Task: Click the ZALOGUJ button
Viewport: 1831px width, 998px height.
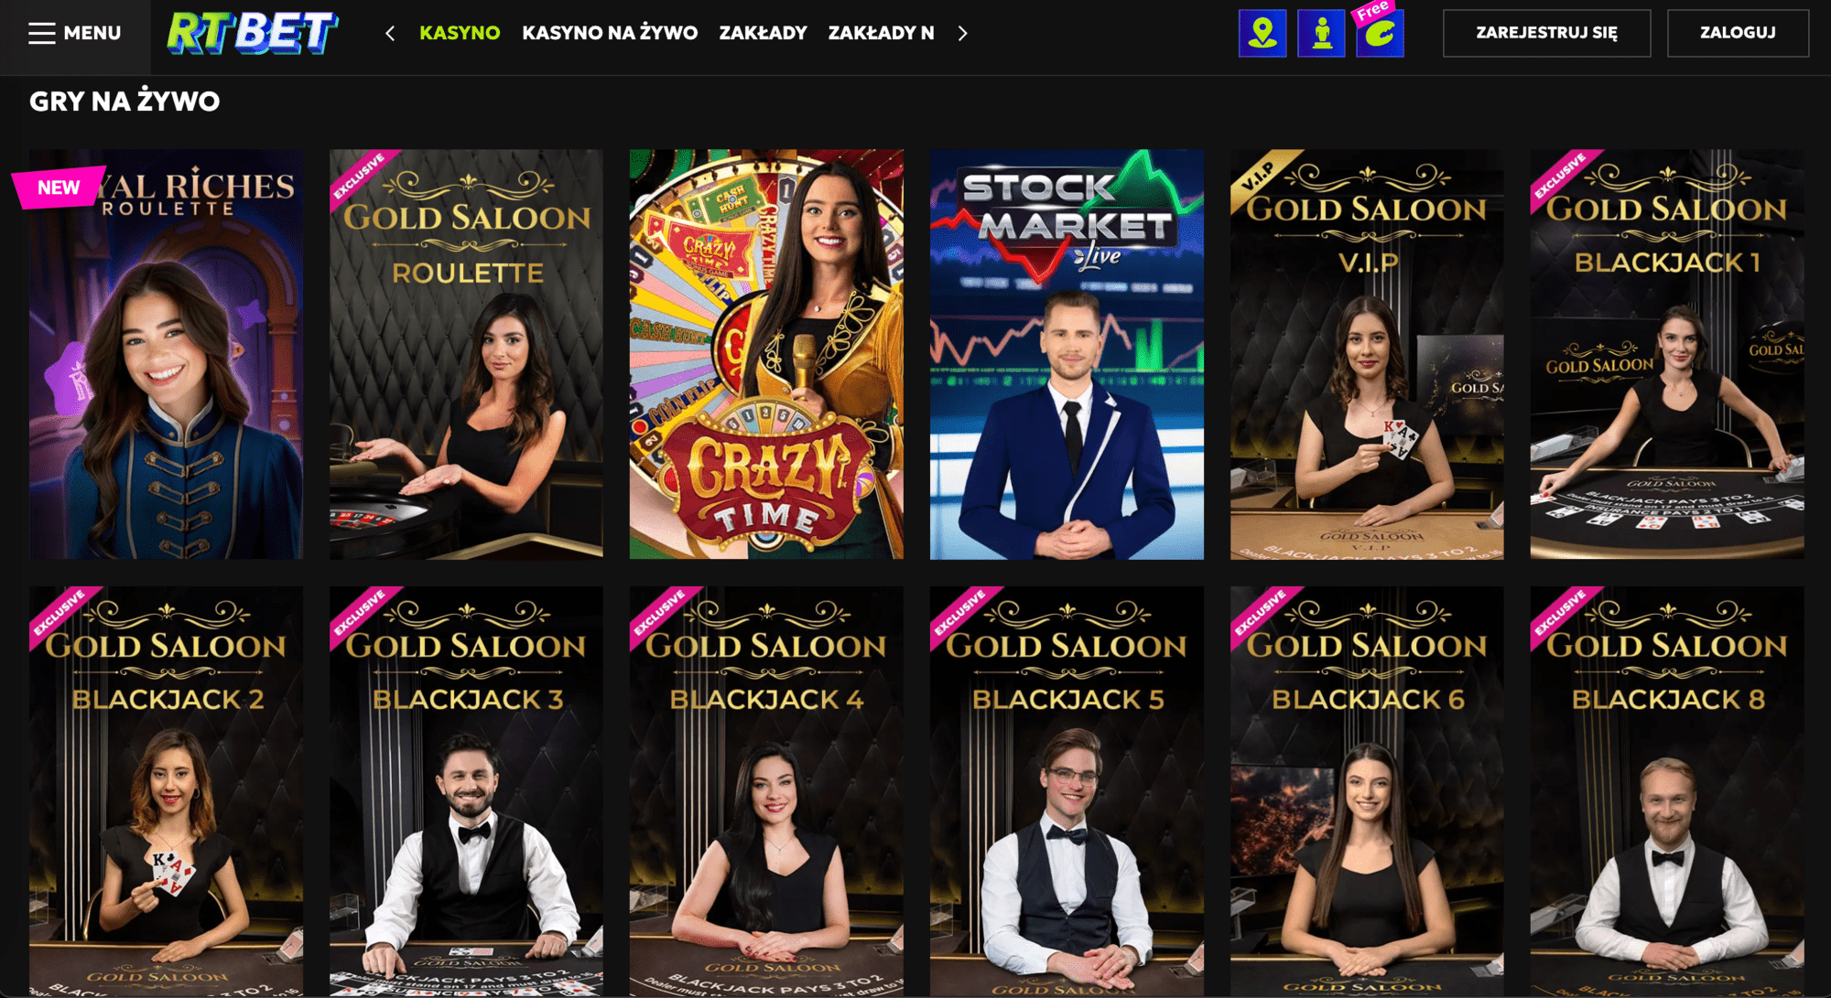Action: pos(1738,33)
